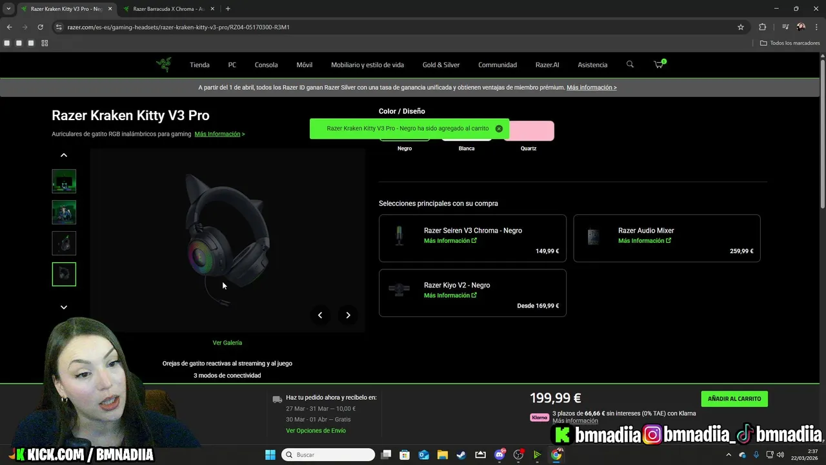Open the shopping cart icon
826x465 pixels.
[659, 65]
